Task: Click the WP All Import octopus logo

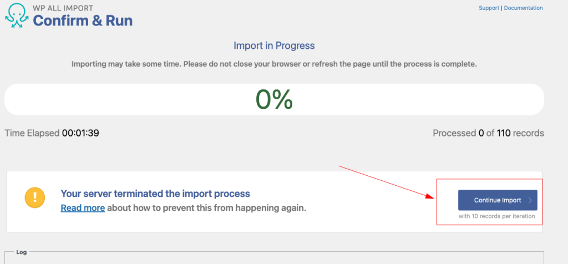Action: [17, 17]
